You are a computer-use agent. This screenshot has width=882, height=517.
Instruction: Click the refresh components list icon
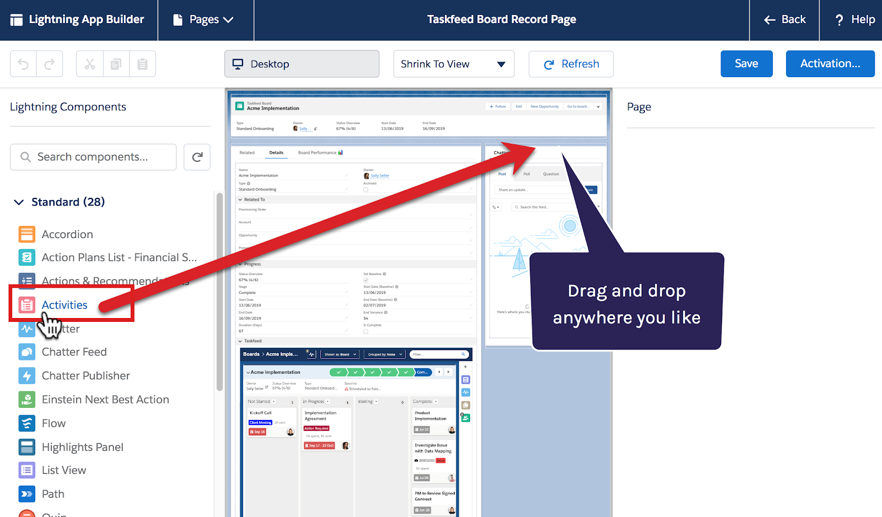(x=197, y=157)
